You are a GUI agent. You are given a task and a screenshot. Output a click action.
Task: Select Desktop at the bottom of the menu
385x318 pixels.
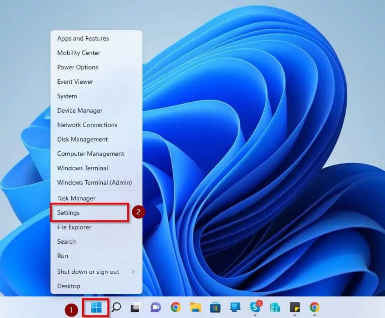[x=69, y=286]
